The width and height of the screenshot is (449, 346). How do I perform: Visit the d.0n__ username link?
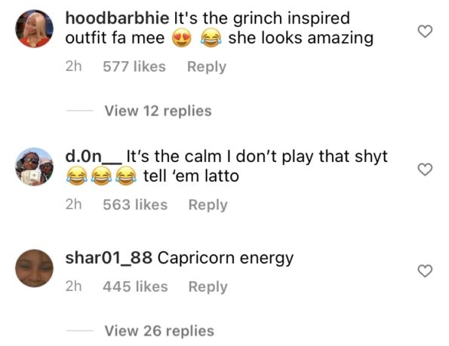click(94, 156)
